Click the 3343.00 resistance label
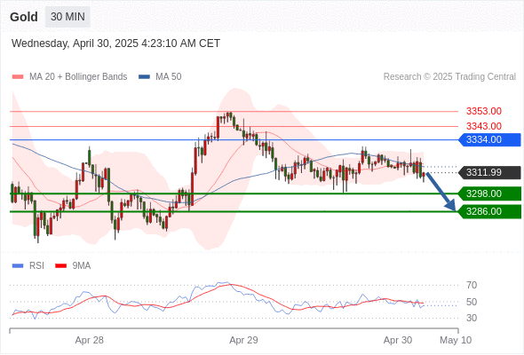This screenshot has width=524, height=355. (484, 126)
